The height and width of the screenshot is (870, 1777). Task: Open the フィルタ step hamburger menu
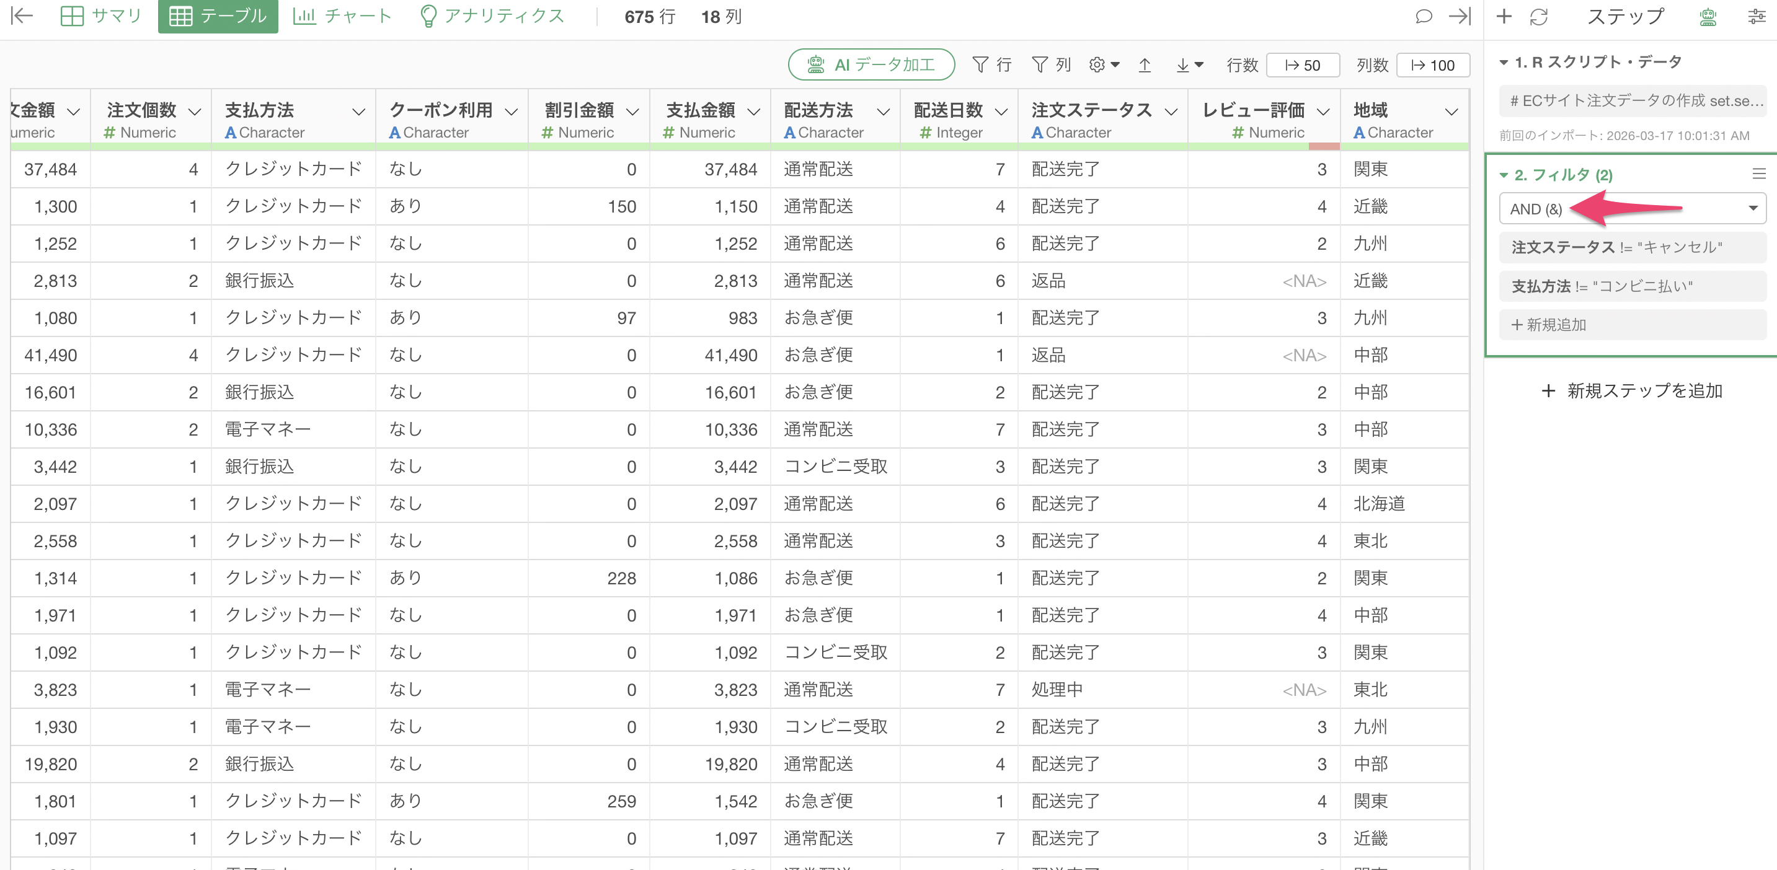pyautogui.click(x=1758, y=174)
